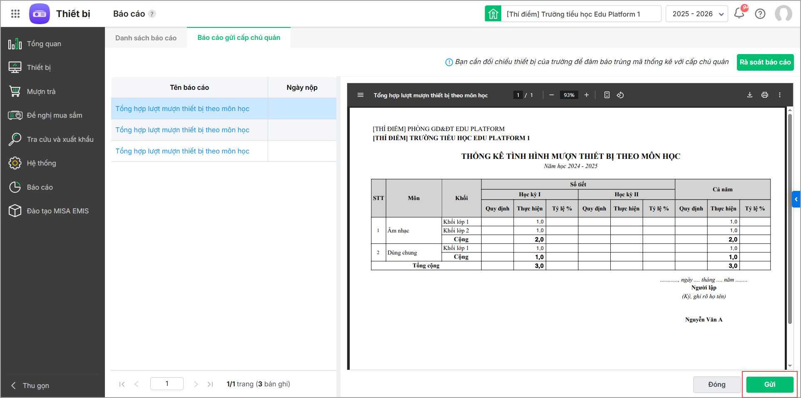Click the fit to page icon

(607, 95)
